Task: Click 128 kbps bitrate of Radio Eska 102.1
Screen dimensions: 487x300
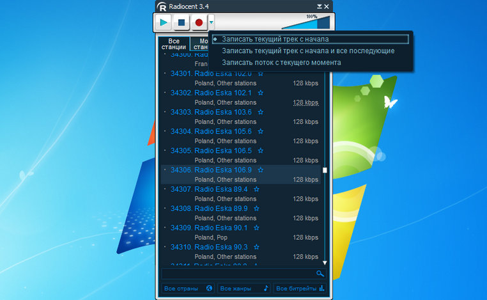Action: coord(305,102)
